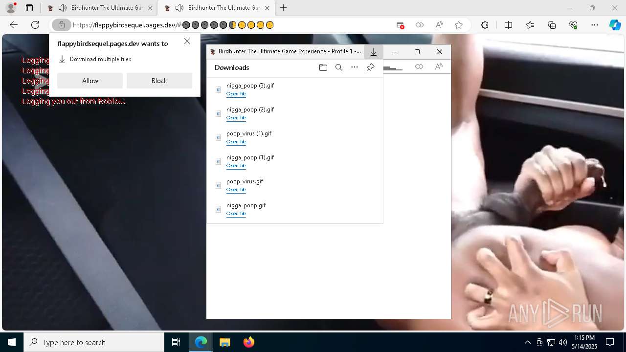Dismiss the download permission prompt
Image resolution: width=626 pixels, height=352 pixels.
tap(187, 41)
